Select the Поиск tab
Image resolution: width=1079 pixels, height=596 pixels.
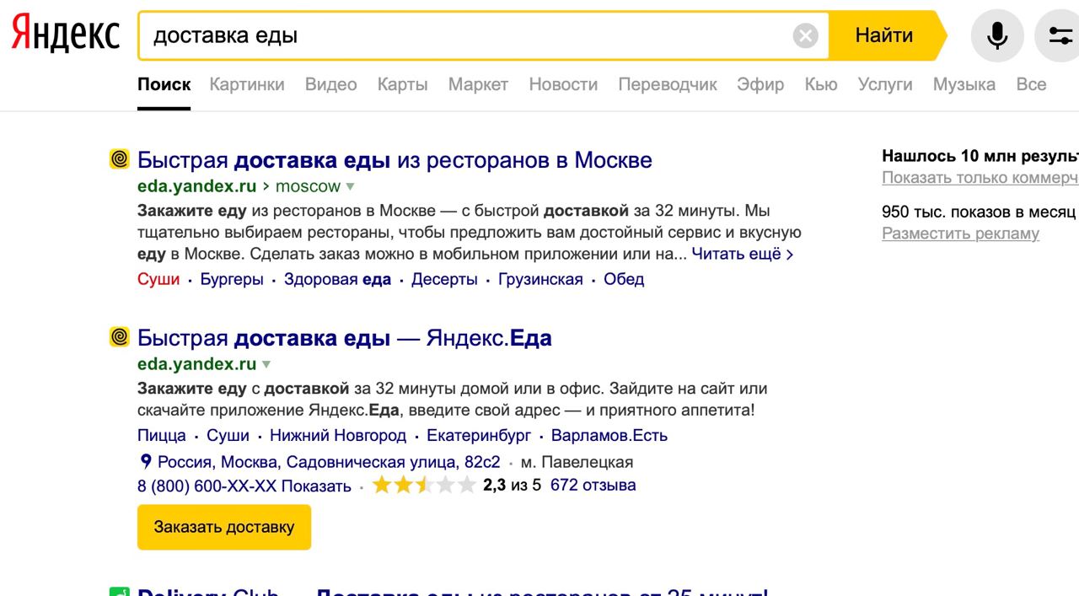pos(164,84)
